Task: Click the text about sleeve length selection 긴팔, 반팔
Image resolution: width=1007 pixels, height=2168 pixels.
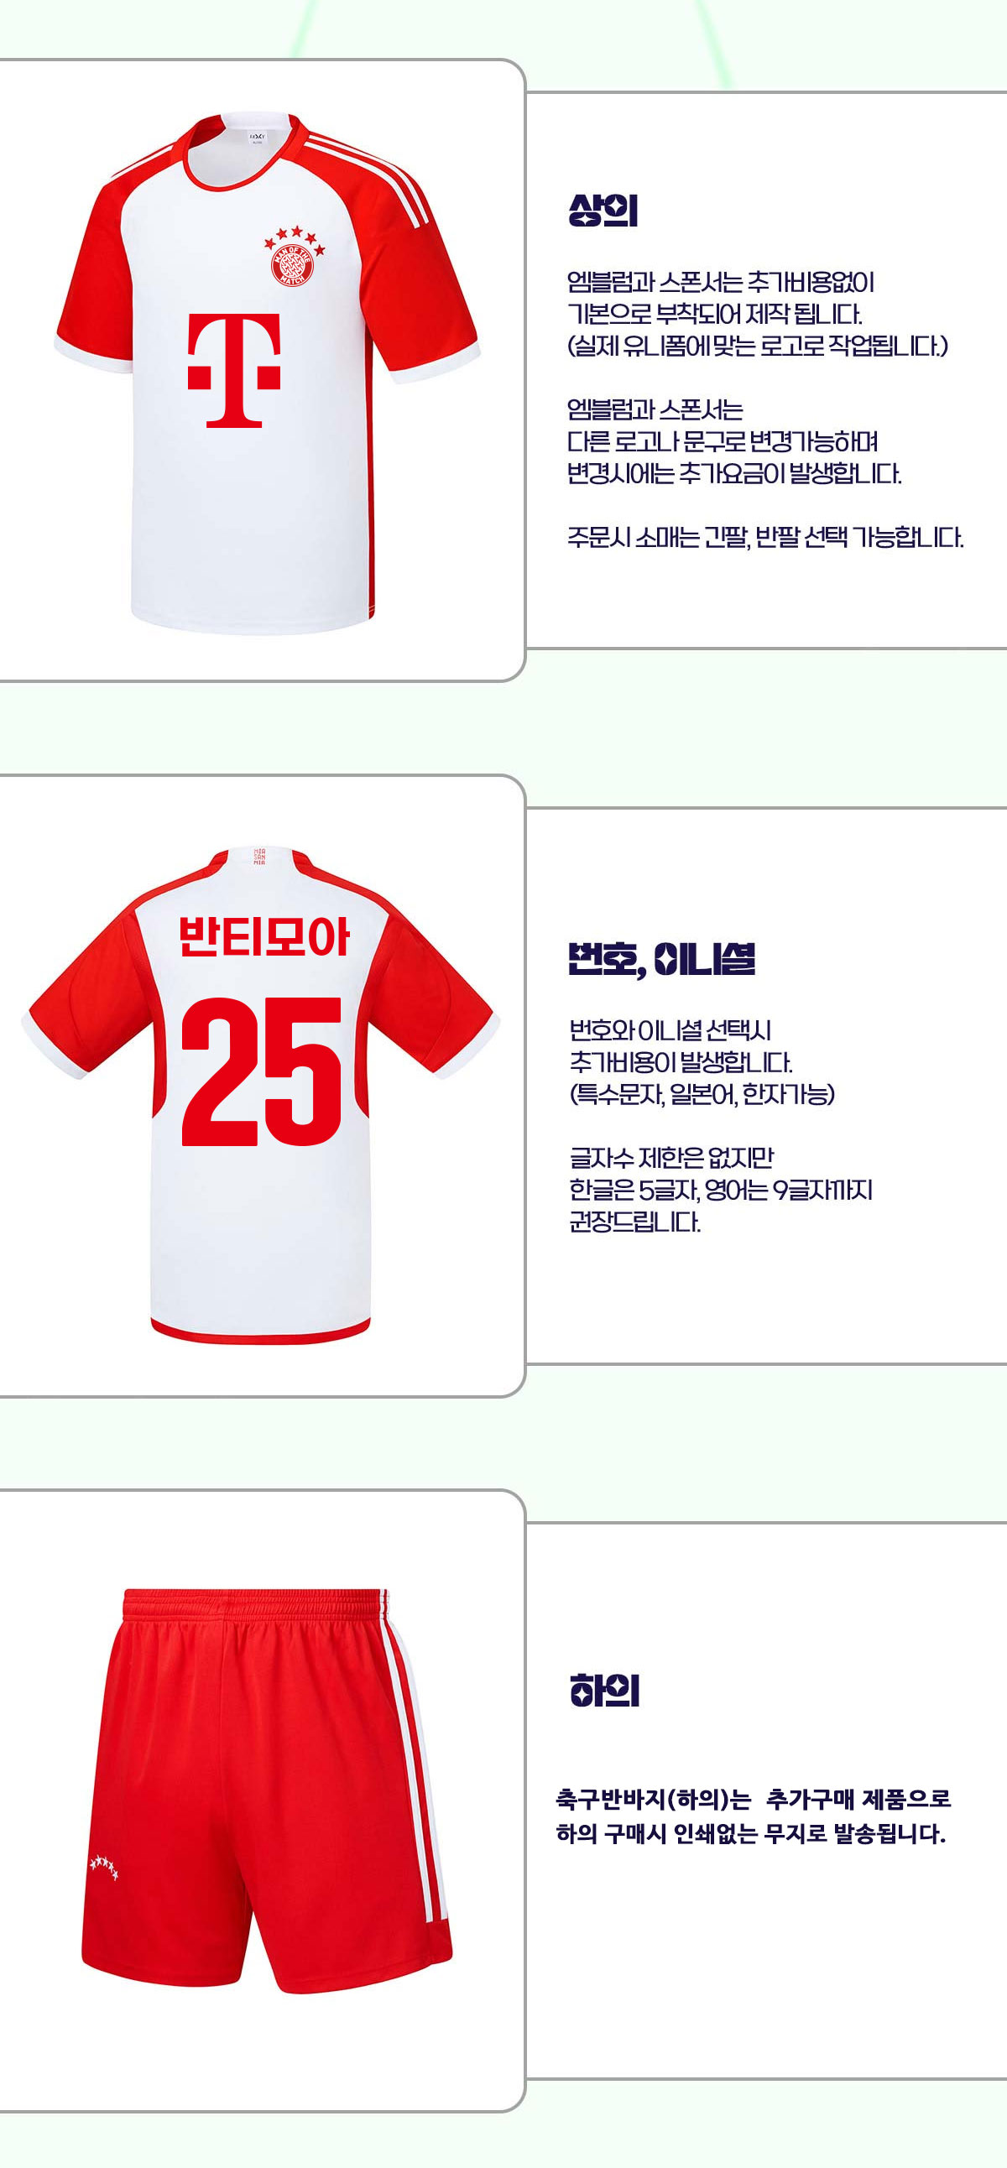Action: tap(764, 537)
